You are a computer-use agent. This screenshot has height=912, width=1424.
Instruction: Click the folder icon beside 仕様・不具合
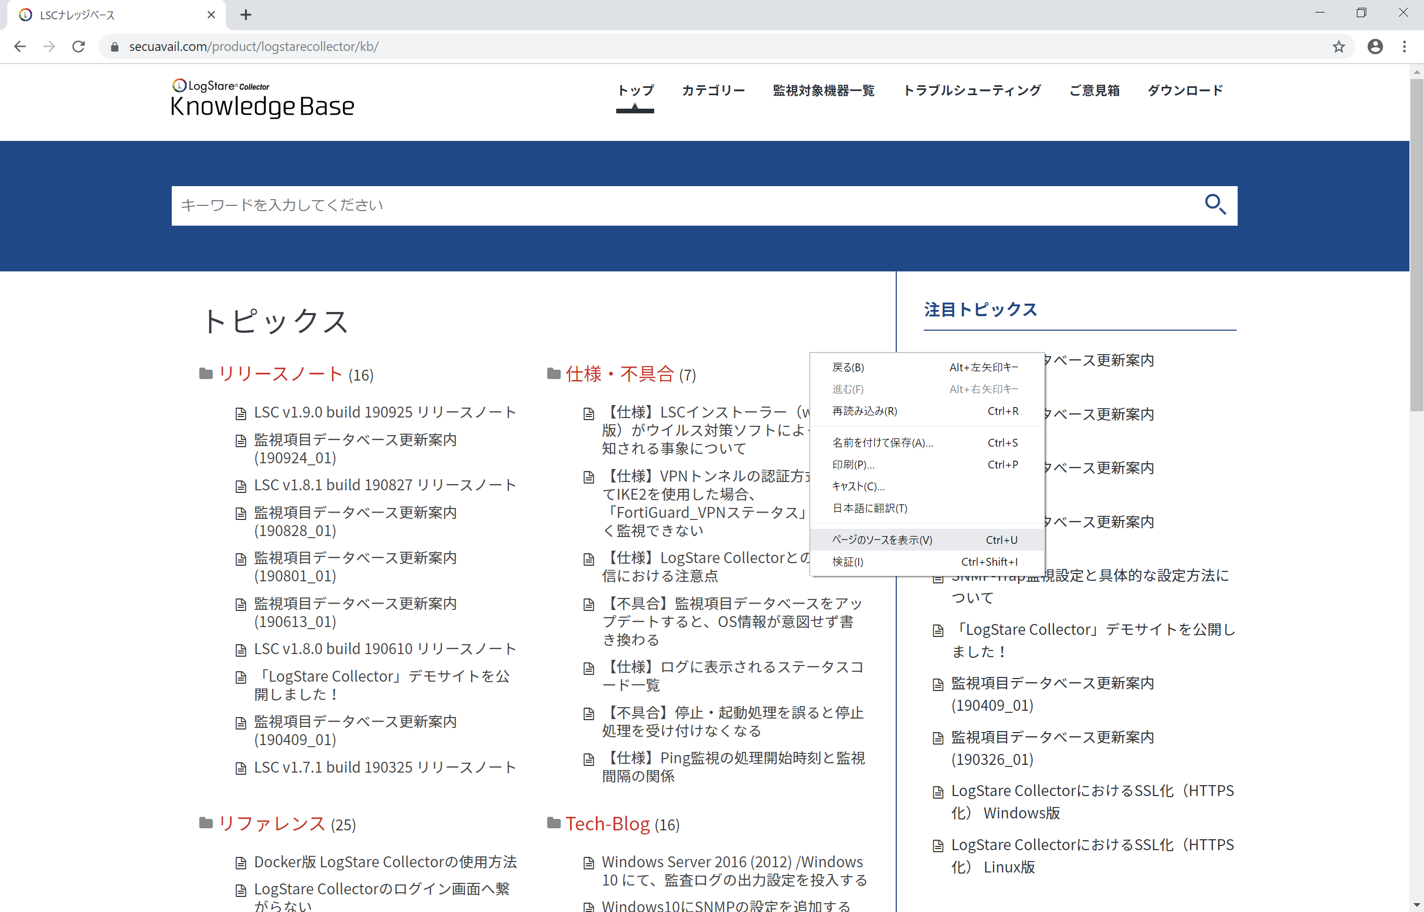tap(554, 374)
